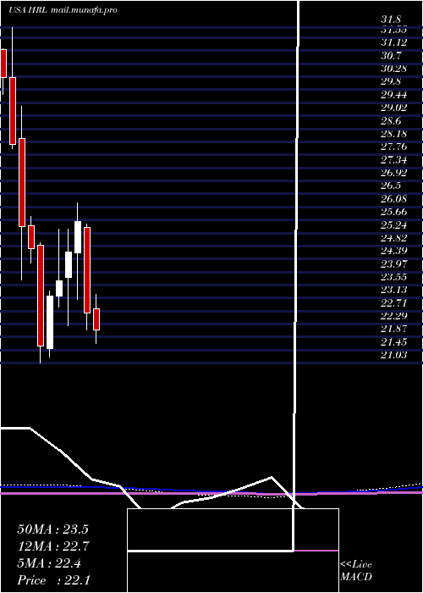
Task: Select the 21.45 price label
Action: 394,342
